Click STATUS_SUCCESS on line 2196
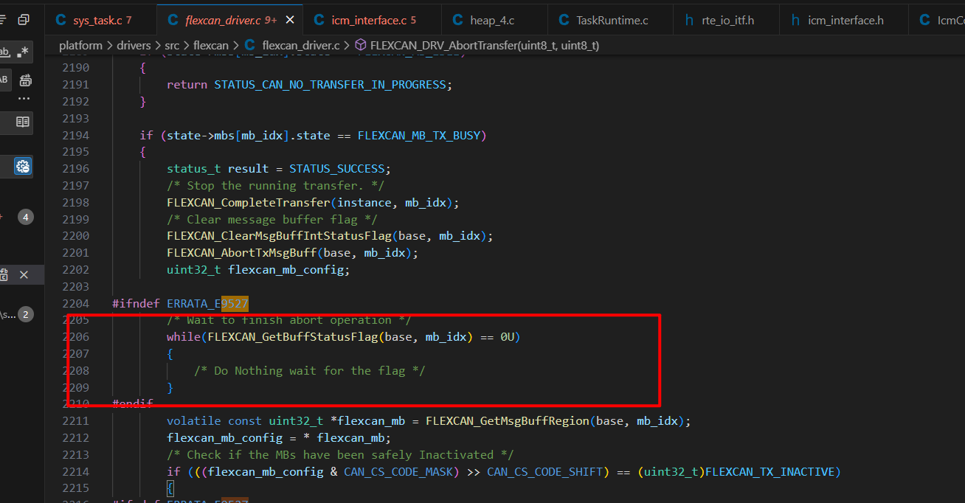Screen dimensions: 965x503 pyautogui.click(x=337, y=168)
